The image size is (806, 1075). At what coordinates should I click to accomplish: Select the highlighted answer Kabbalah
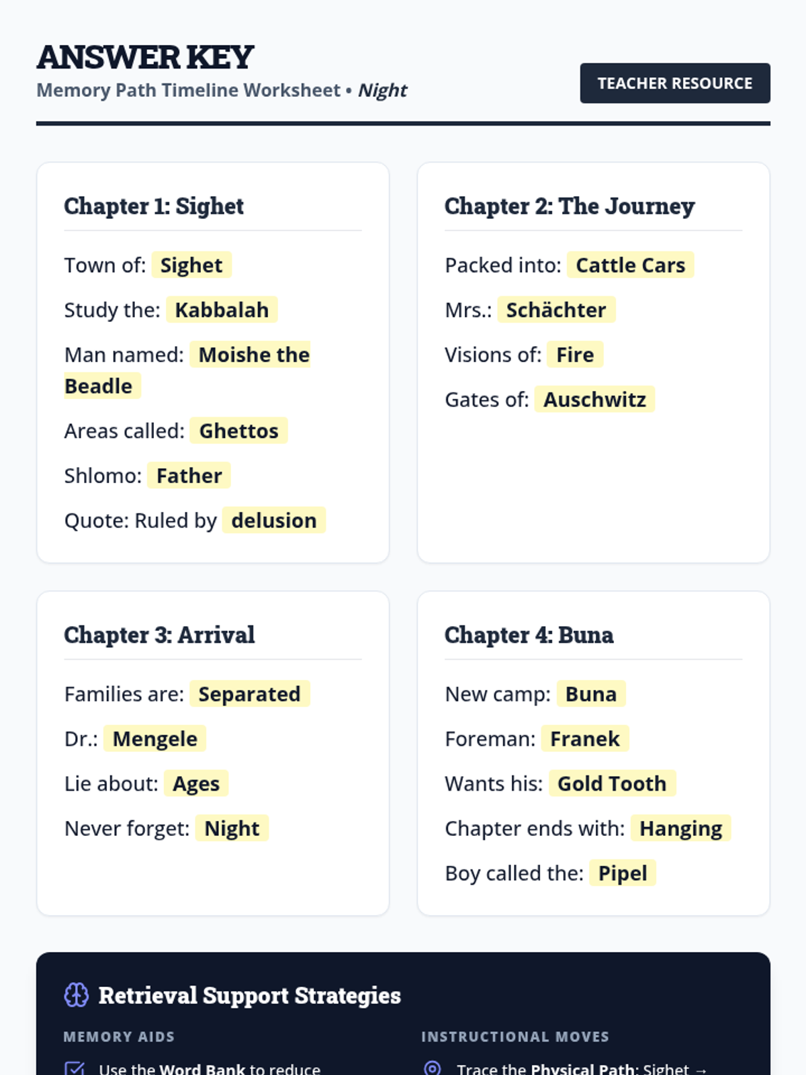[222, 310]
